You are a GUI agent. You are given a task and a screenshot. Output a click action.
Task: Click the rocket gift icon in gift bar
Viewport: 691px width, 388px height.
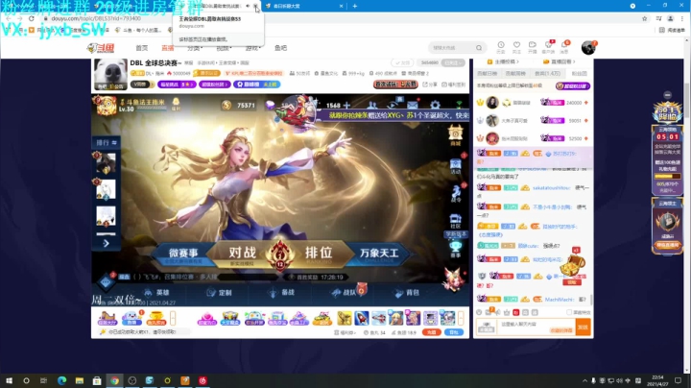362,318
